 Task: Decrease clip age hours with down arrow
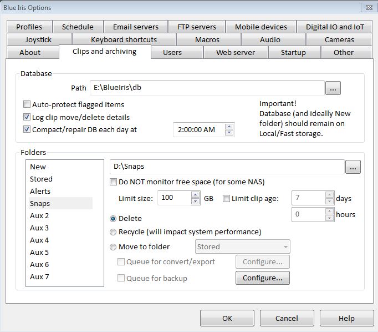[329, 218]
